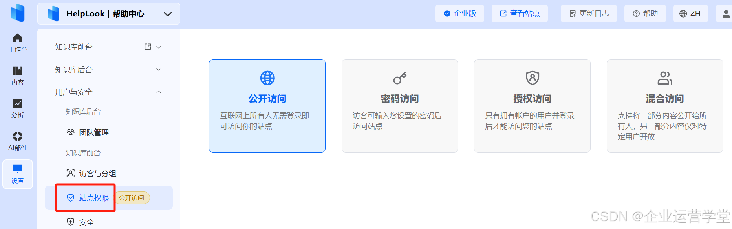Collapse the 用户与安全 menu group
732x229 pixels.
point(109,92)
